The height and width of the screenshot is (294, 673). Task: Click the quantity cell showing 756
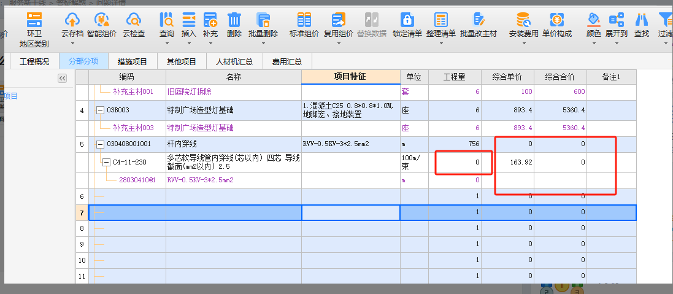(x=455, y=144)
